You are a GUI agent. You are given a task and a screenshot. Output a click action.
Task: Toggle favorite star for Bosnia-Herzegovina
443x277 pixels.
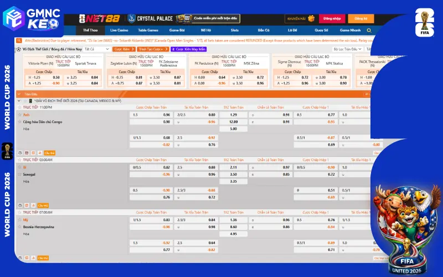pos(20,227)
